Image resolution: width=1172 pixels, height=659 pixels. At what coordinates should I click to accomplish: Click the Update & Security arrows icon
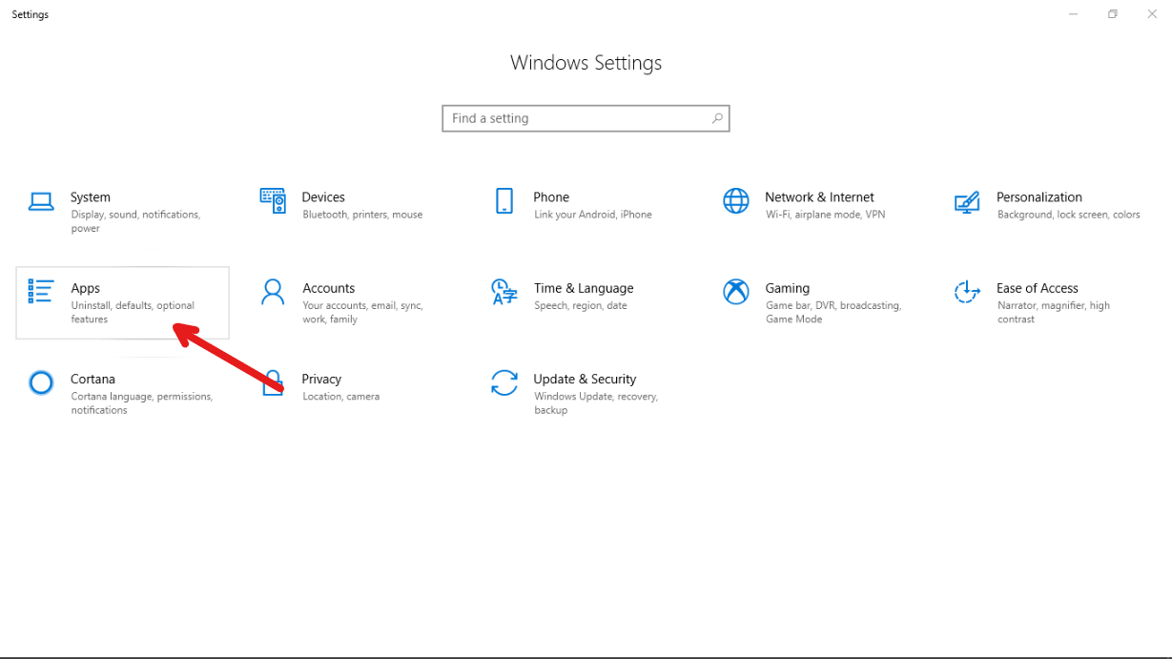tap(504, 382)
